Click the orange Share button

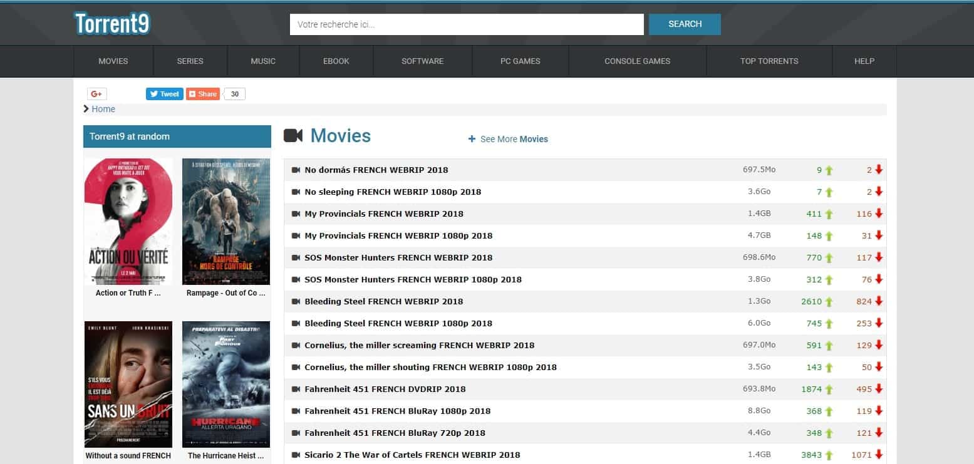[202, 93]
